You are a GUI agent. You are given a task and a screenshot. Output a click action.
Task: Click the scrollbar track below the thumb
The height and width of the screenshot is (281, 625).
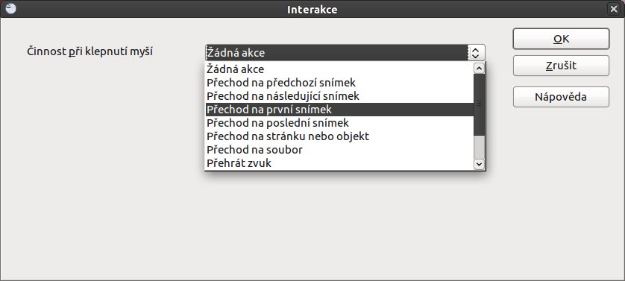click(479, 146)
